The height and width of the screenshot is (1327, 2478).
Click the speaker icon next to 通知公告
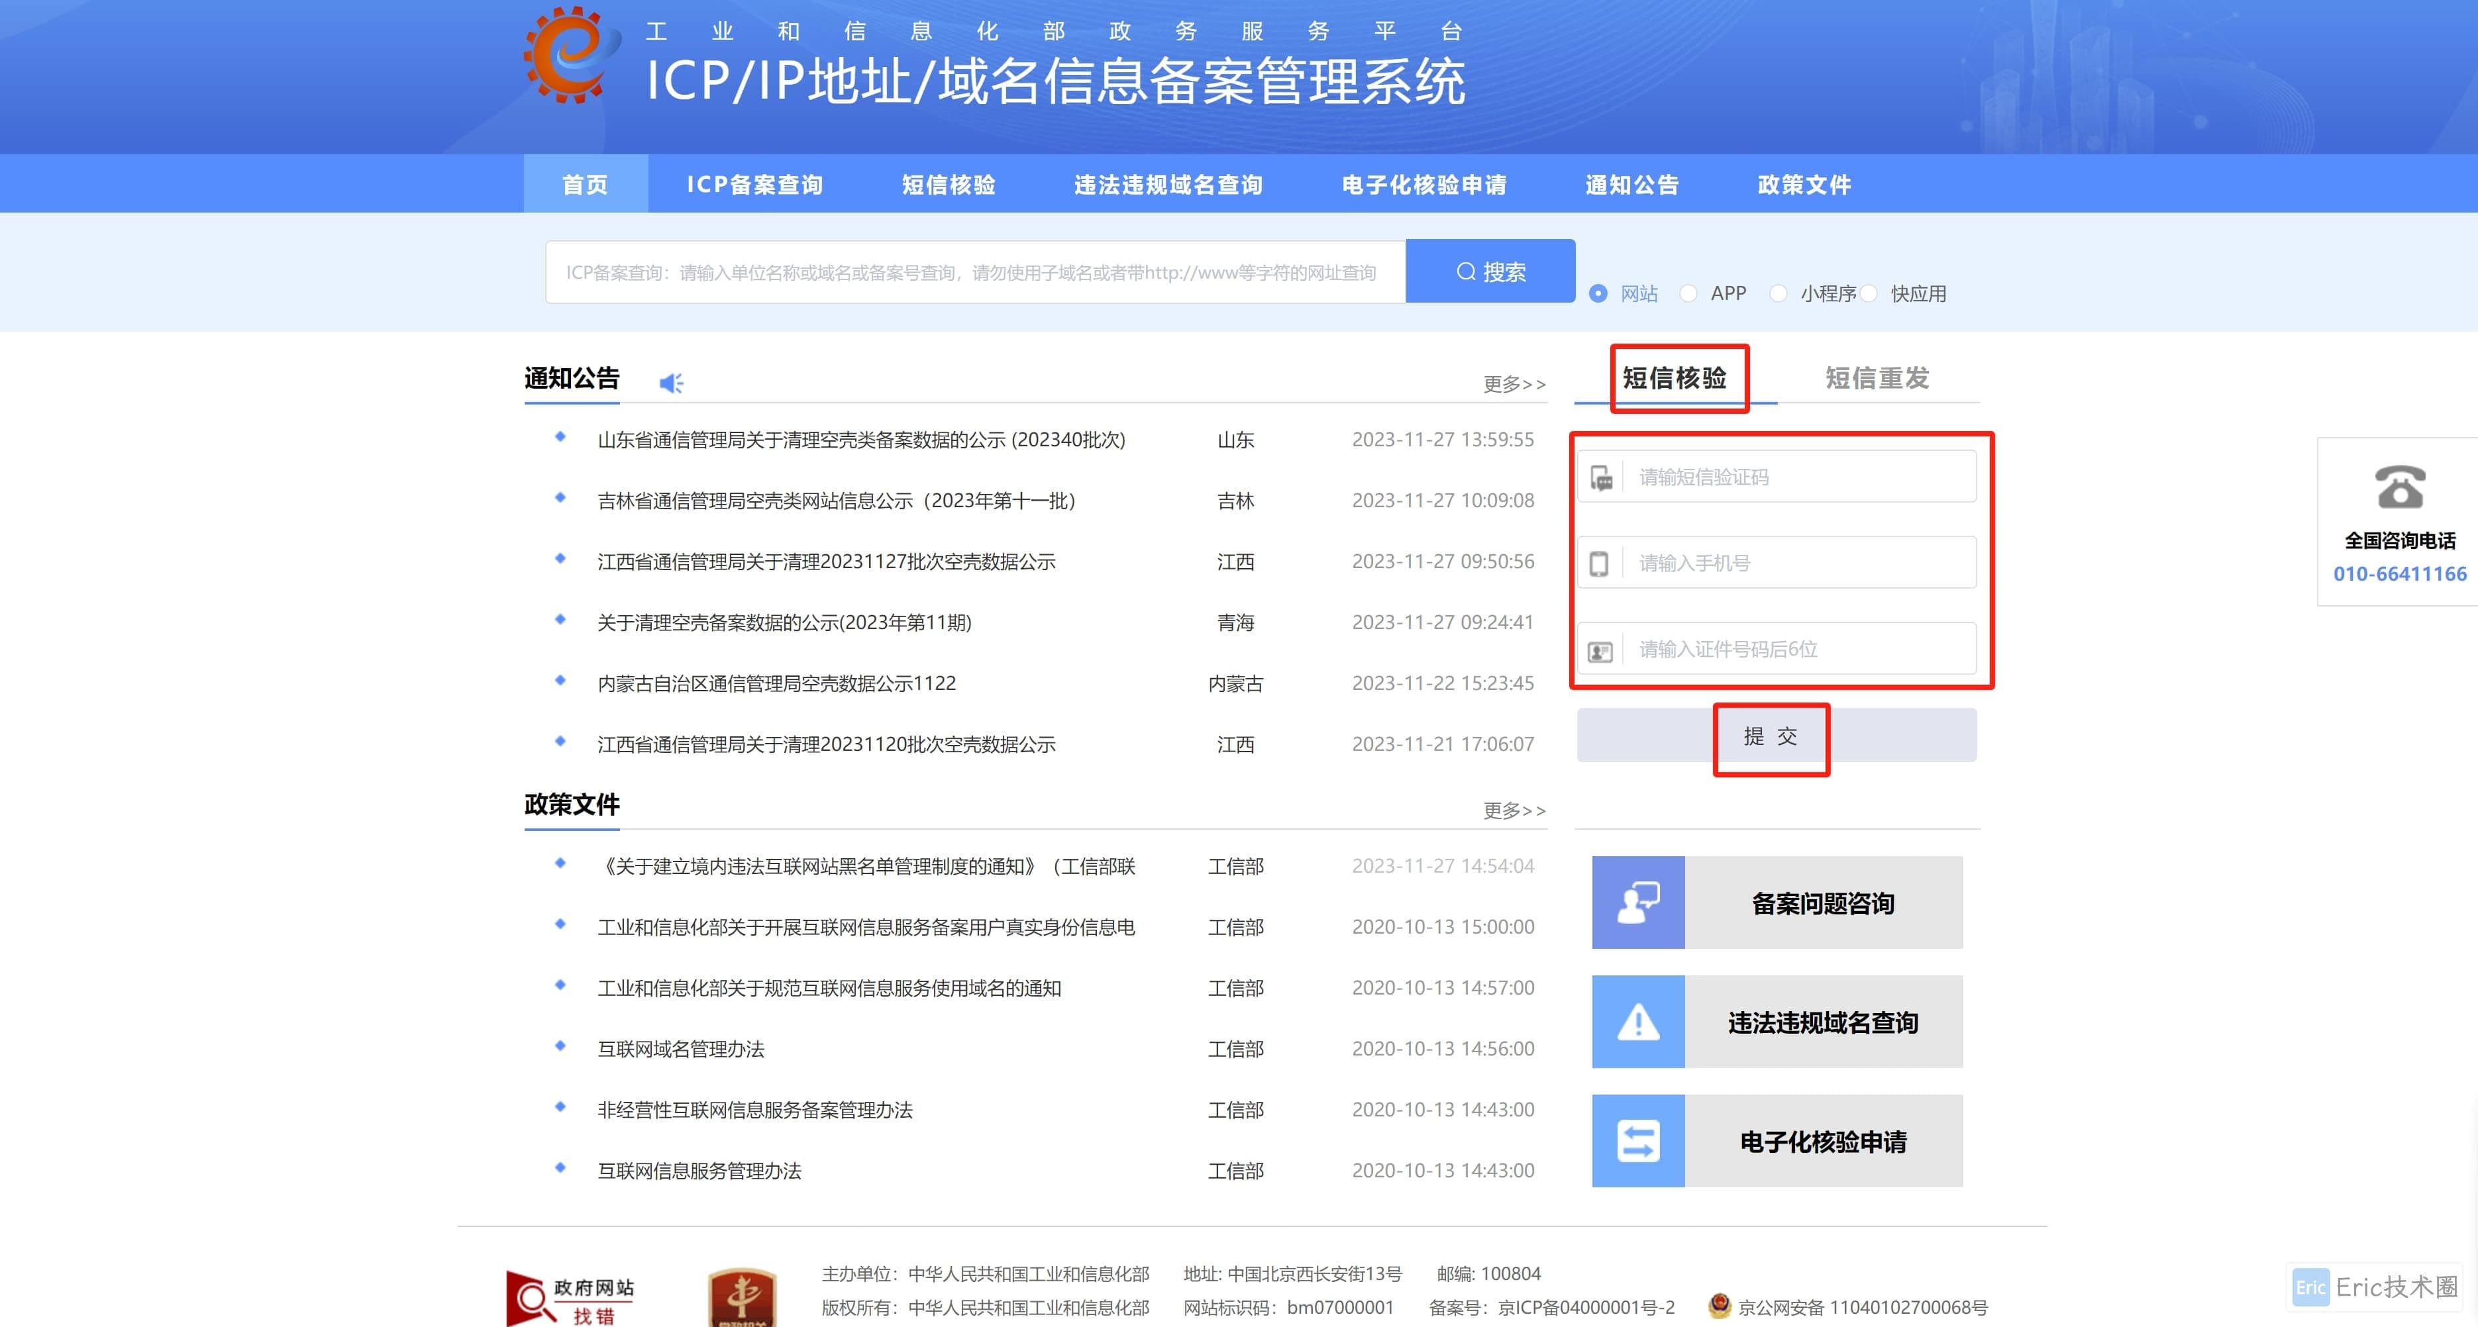pos(670,382)
